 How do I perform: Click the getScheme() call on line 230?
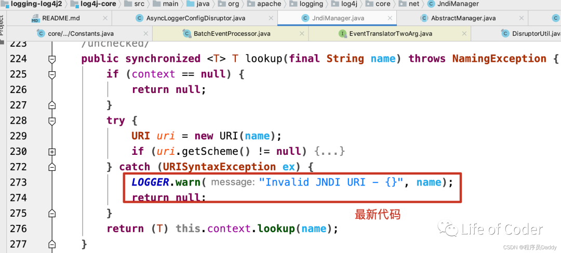tap(216, 151)
